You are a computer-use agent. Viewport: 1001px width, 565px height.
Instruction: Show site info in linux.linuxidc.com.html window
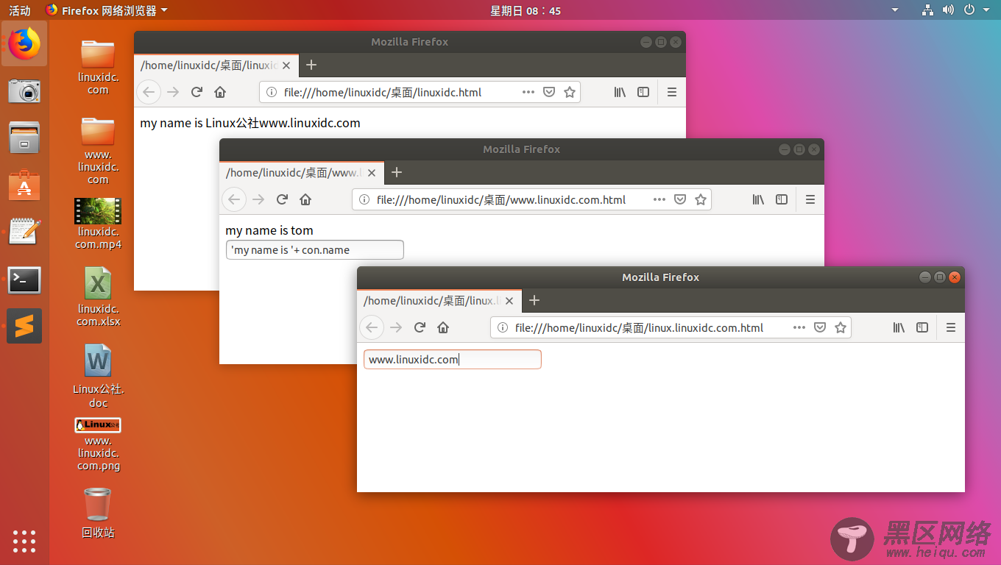pos(503,327)
